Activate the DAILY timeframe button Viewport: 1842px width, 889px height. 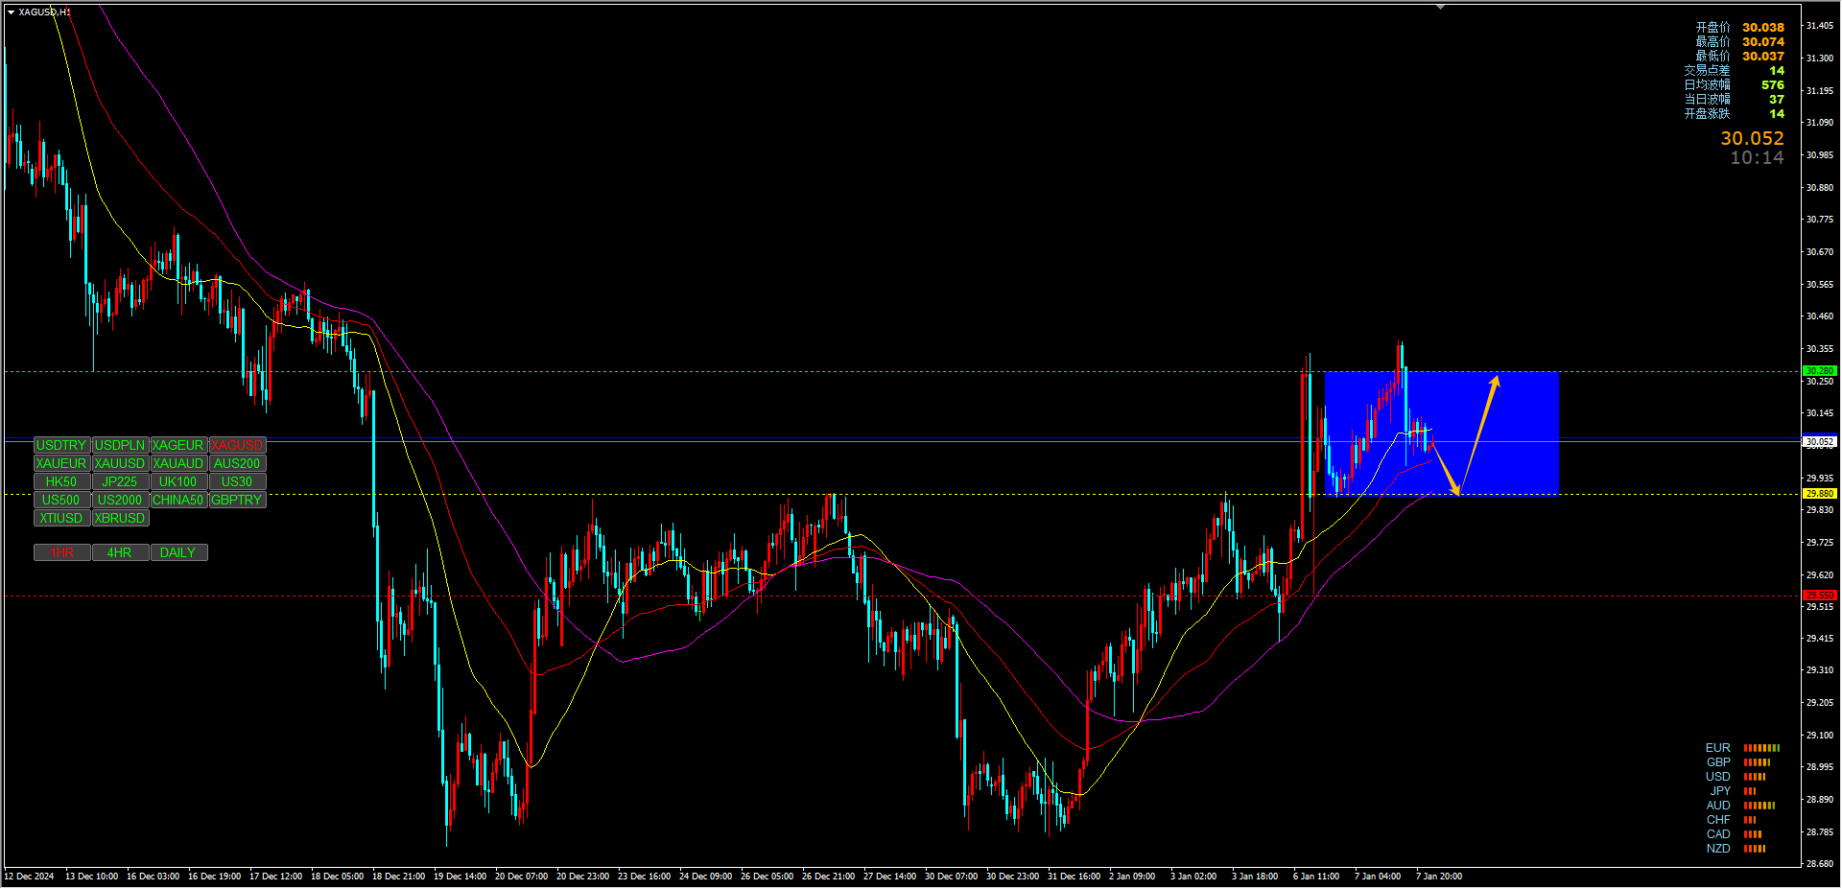(x=178, y=552)
